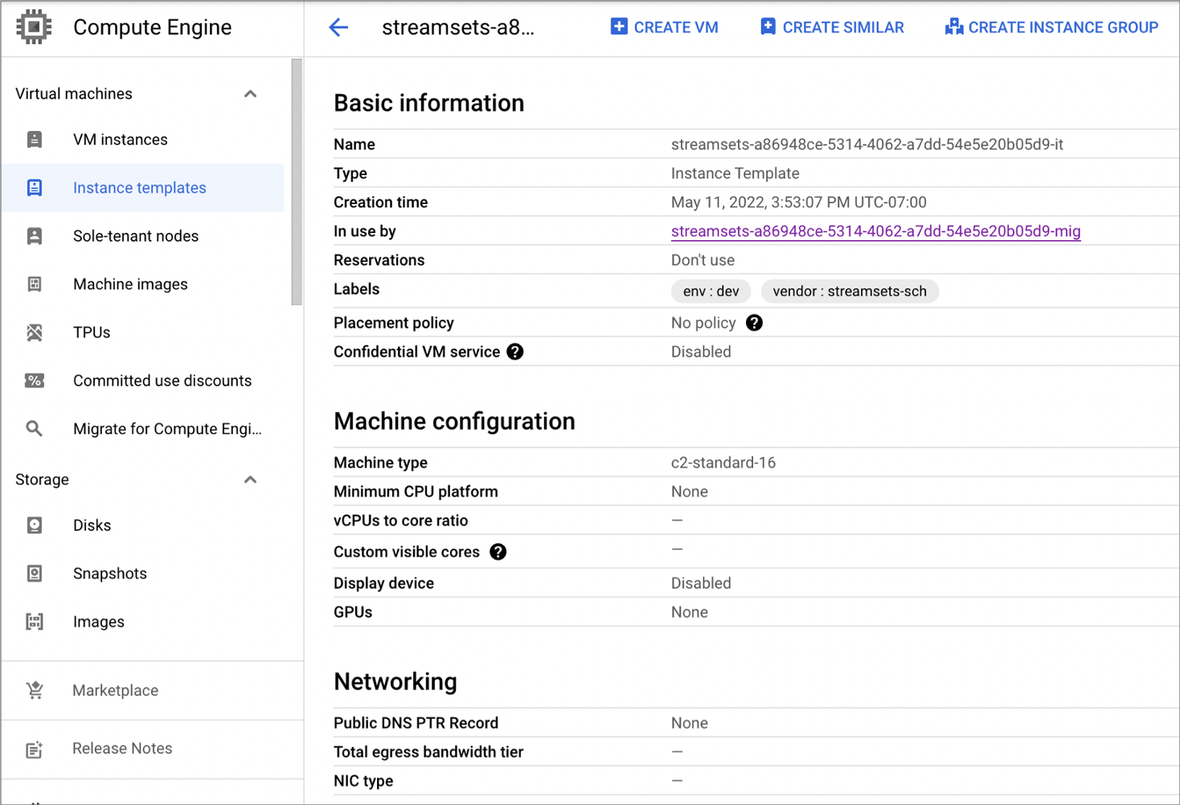This screenshot has width=1180, height=805.
Task: Click the Don't use reservations value
Action: tap(703, 260)
